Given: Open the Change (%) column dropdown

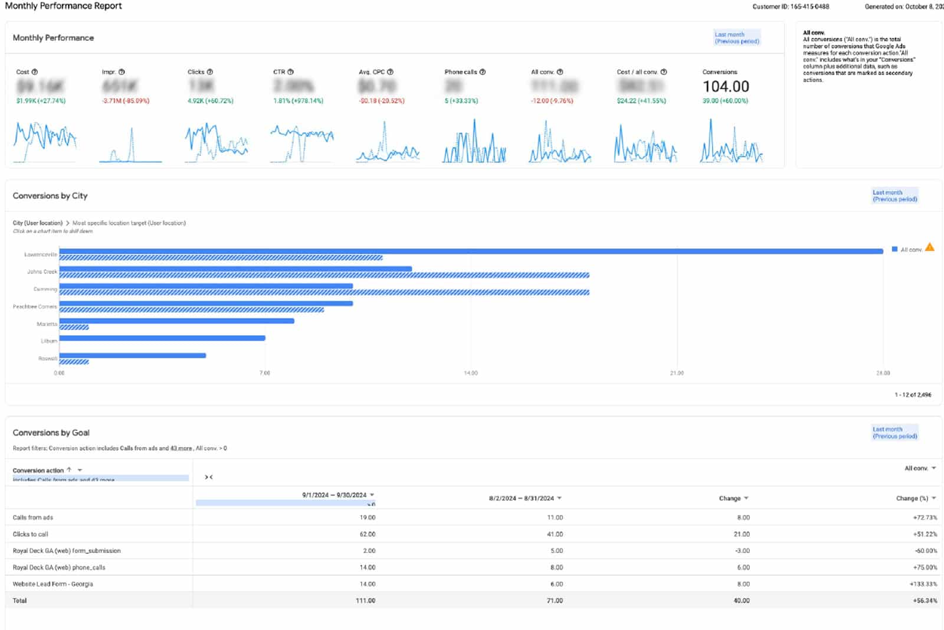Looking at the screenshot, I should [933, 498].
